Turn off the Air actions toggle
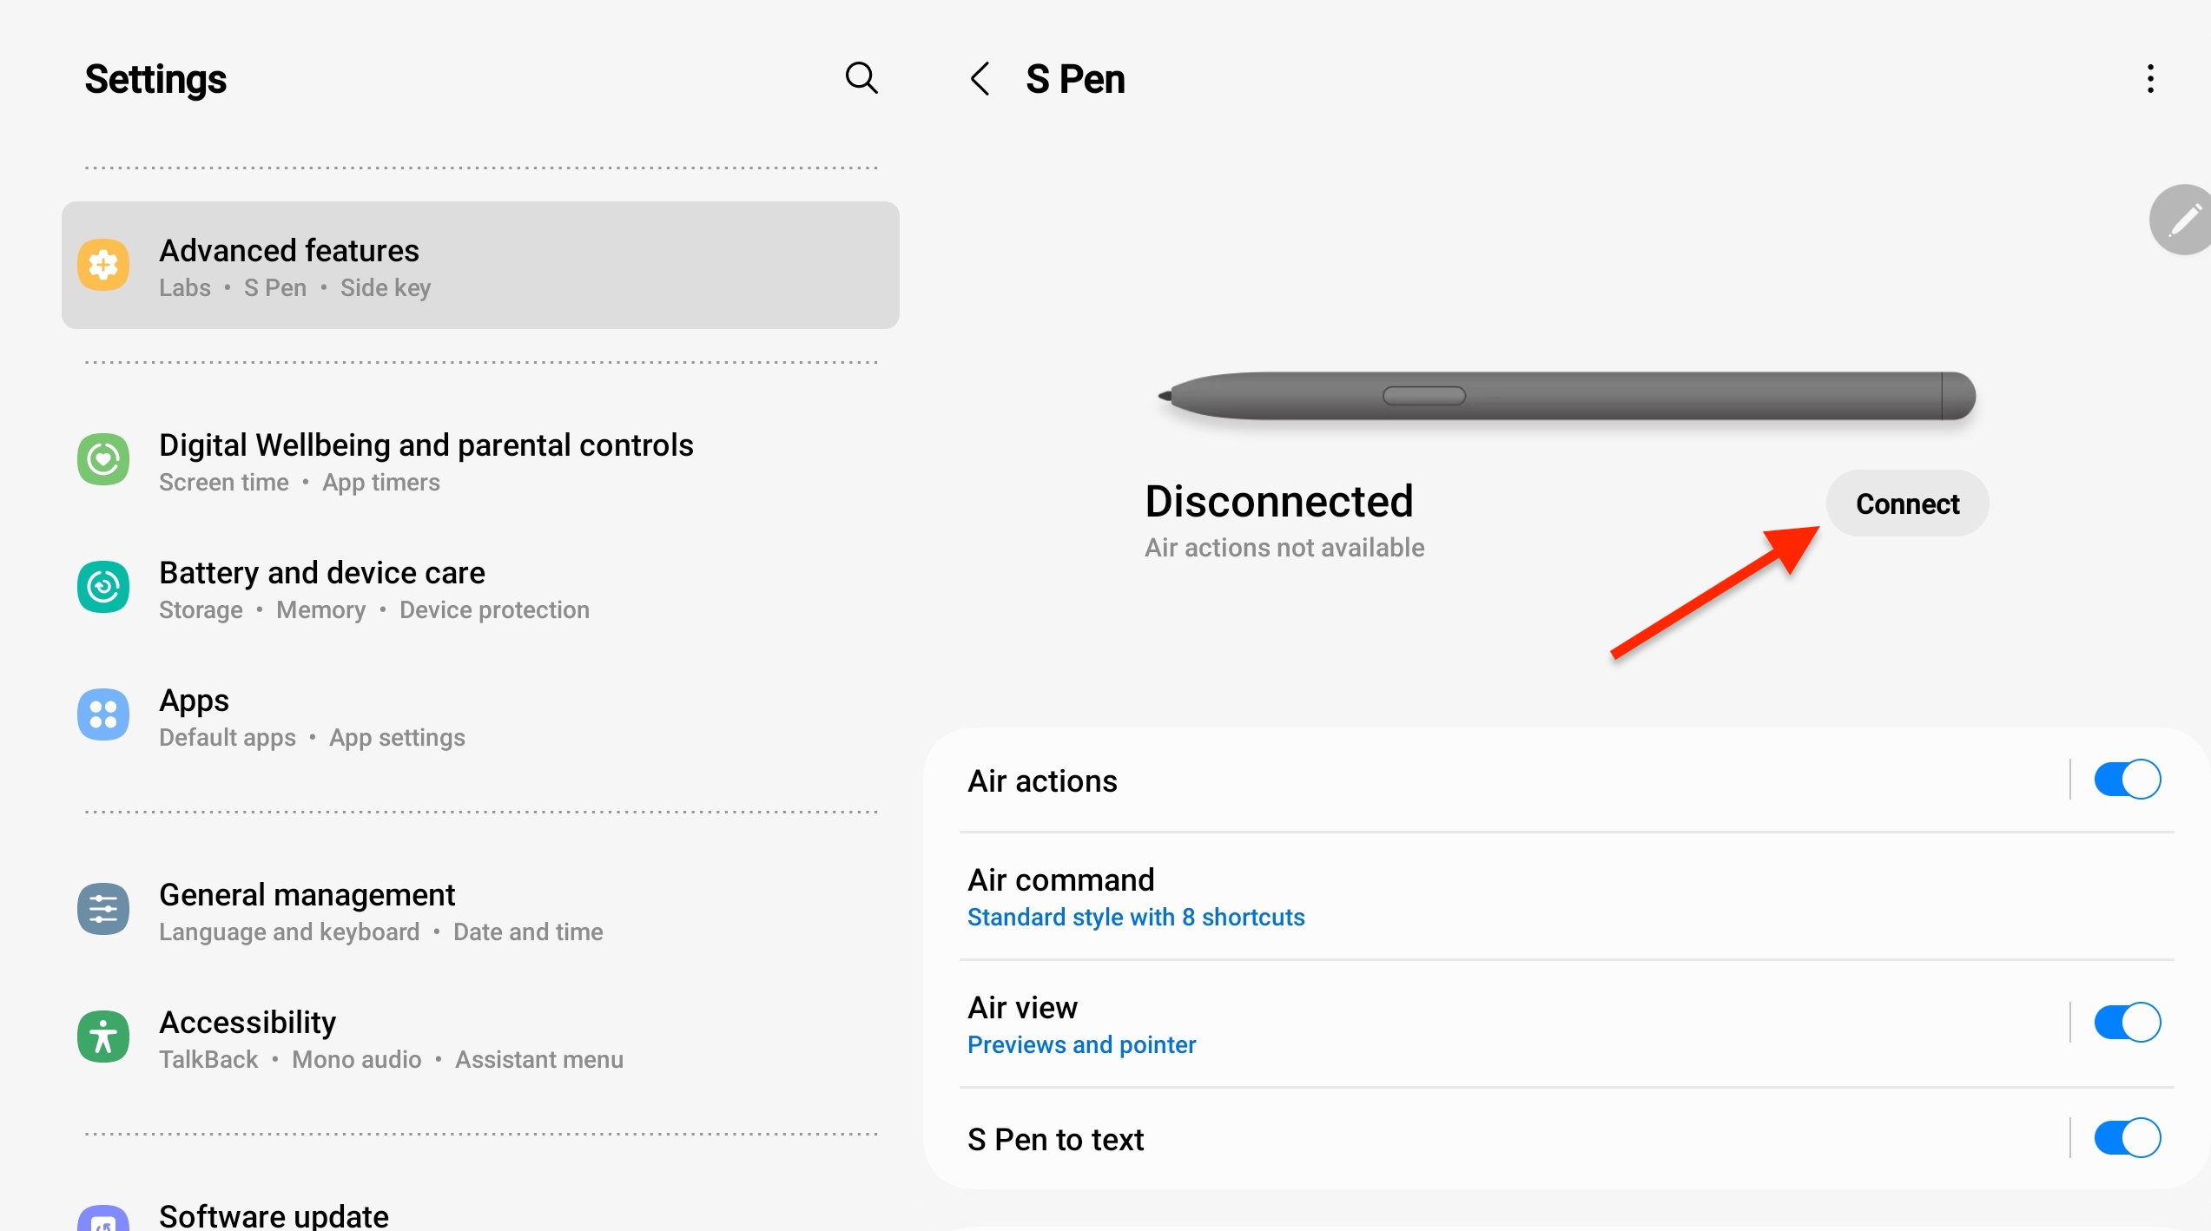The image size is (2211, 1231). pos(2127,780)
